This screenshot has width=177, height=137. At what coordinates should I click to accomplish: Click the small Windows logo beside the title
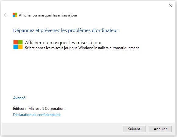click(15, 15)
